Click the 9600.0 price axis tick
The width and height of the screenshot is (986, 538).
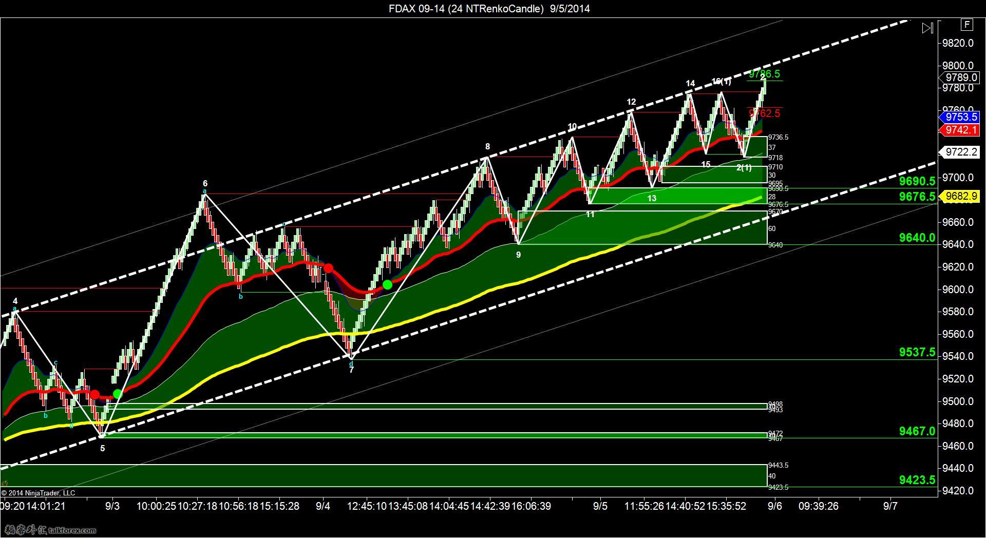958,290
